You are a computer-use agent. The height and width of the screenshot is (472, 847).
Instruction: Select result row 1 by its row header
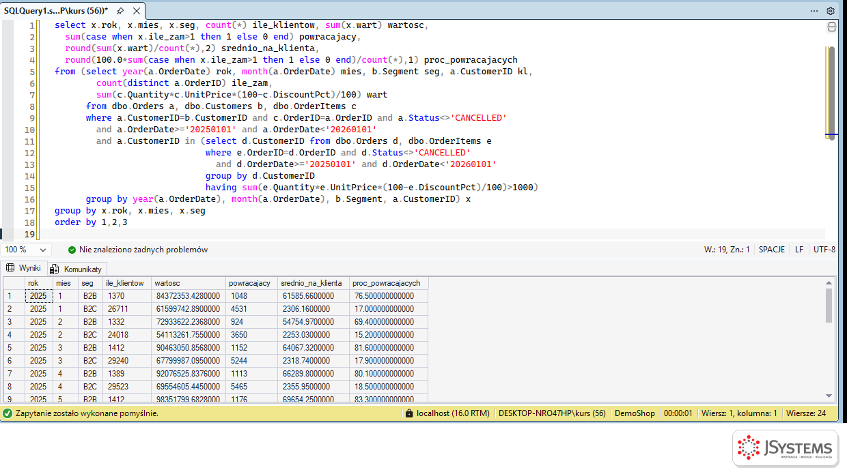(14, 296)
